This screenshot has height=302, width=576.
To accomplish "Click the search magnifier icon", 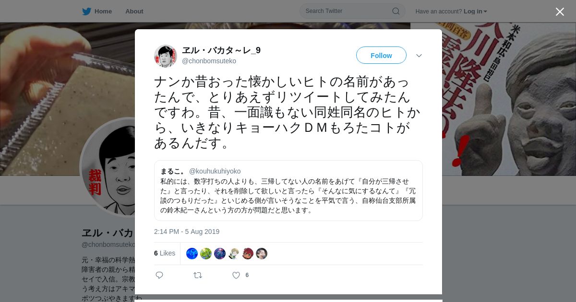I will click(396, 11).
